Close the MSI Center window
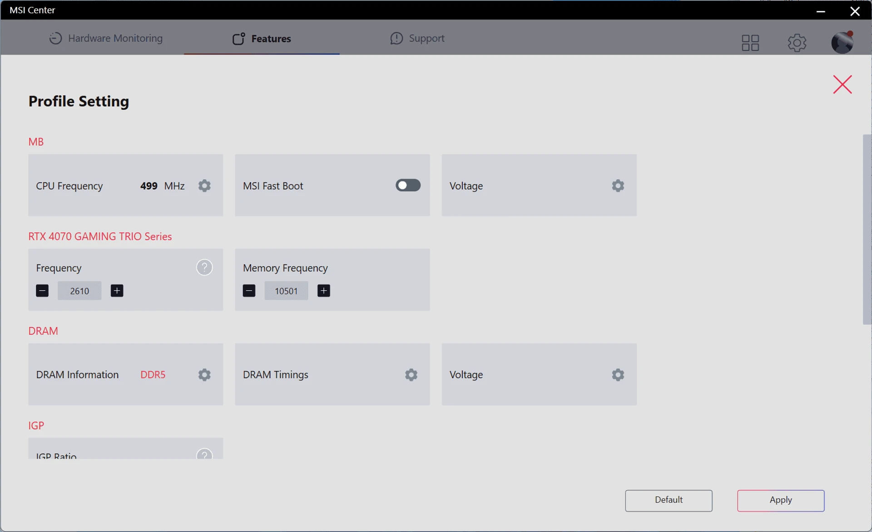Viewport: 872px width, 532px height. pyautogui.click(x=855, y=11)
